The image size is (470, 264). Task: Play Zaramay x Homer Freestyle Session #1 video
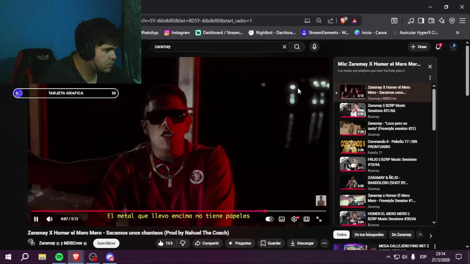click(382, 200)
